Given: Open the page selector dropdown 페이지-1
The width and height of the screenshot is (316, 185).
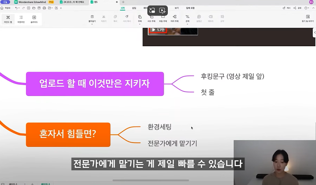Looking at the screenshot, I should tap(17, 184).
